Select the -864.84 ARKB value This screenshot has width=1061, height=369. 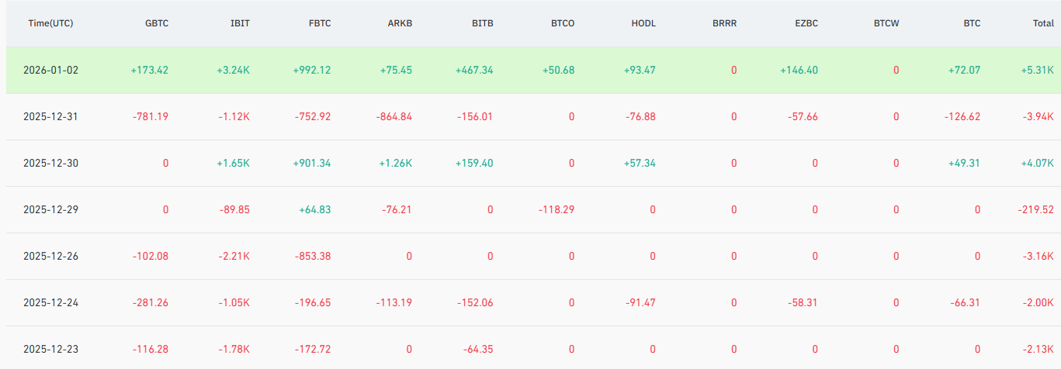[x=392, y=117]
